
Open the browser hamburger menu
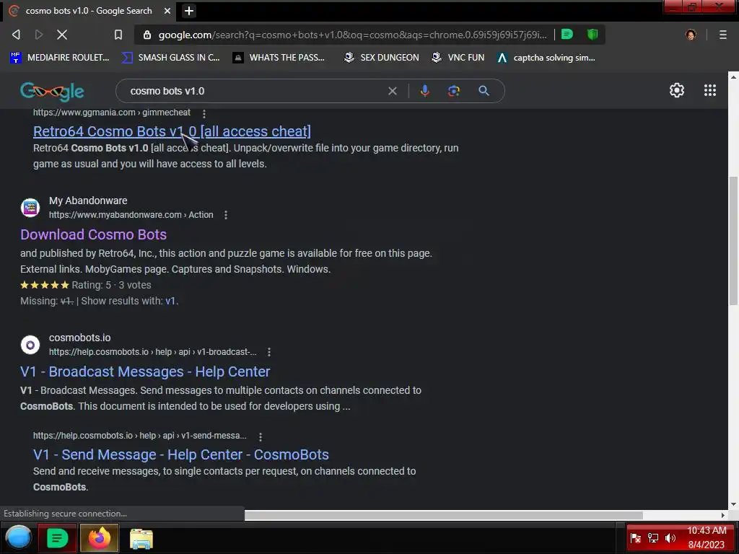(722, 35)
